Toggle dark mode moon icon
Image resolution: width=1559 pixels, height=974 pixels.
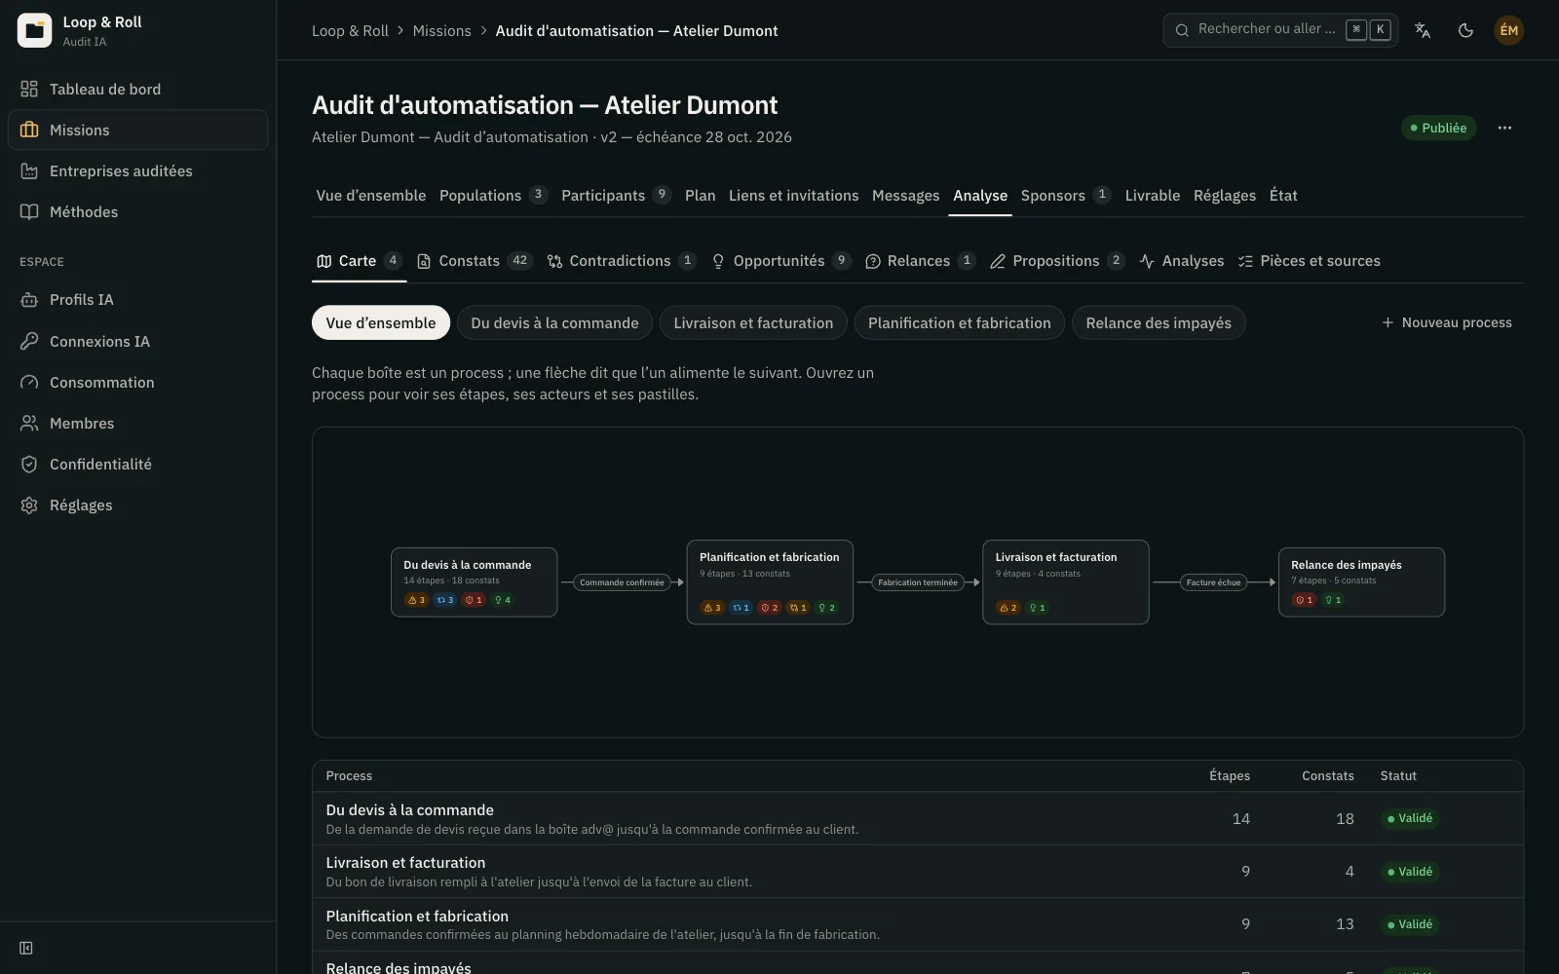[1465, 30]
